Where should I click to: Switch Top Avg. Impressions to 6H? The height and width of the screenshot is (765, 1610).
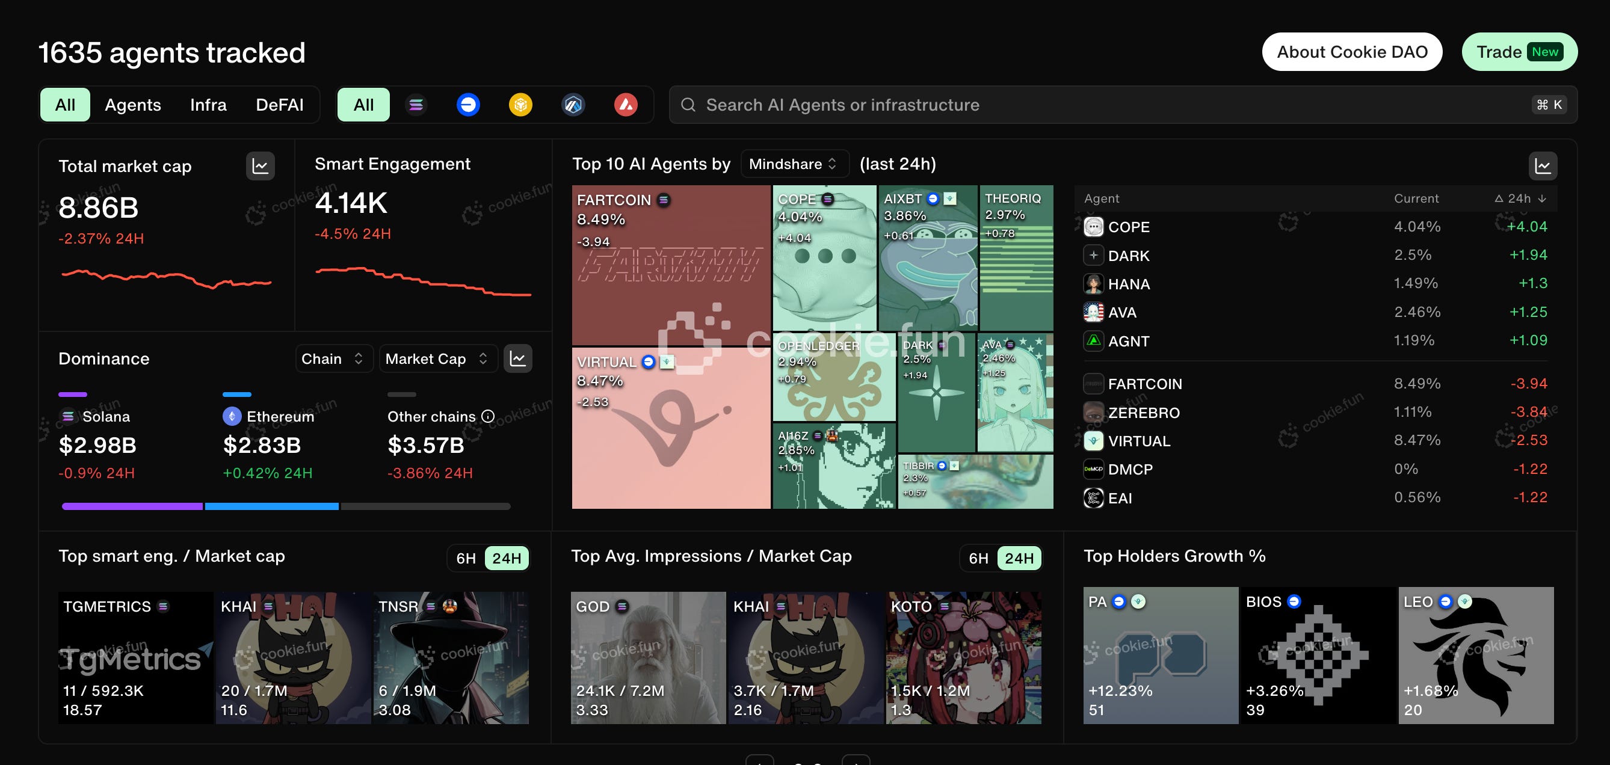click(979, 558)
